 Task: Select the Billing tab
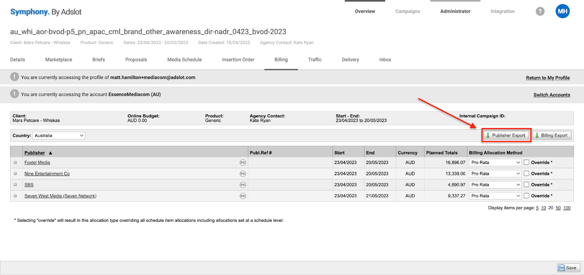coord(281,60)
